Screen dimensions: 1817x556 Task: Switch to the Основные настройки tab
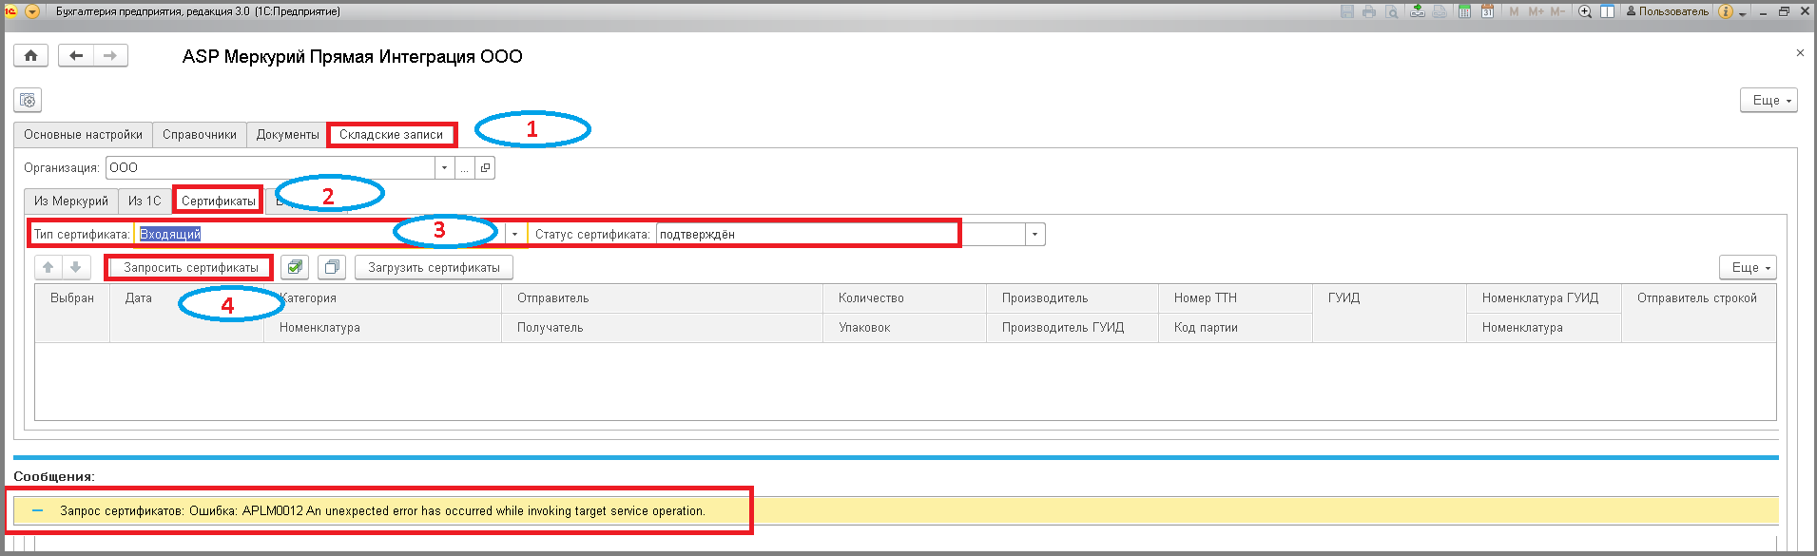(x=83, y=134)
